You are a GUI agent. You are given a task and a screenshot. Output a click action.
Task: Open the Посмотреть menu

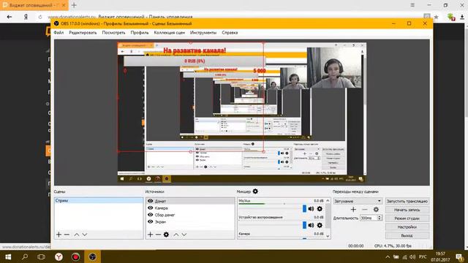tap(113, 32)
